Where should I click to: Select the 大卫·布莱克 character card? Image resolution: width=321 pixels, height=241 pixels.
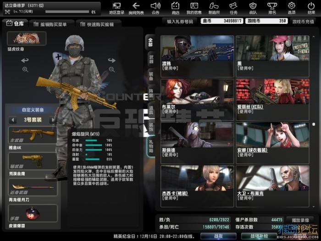pos(272,186)
